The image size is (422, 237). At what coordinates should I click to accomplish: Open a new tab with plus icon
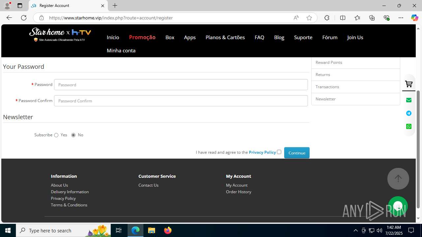pyautogui.click(x=115, y=6)
